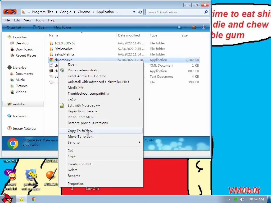Select mistake in the navigation pane

click(23, 104)
